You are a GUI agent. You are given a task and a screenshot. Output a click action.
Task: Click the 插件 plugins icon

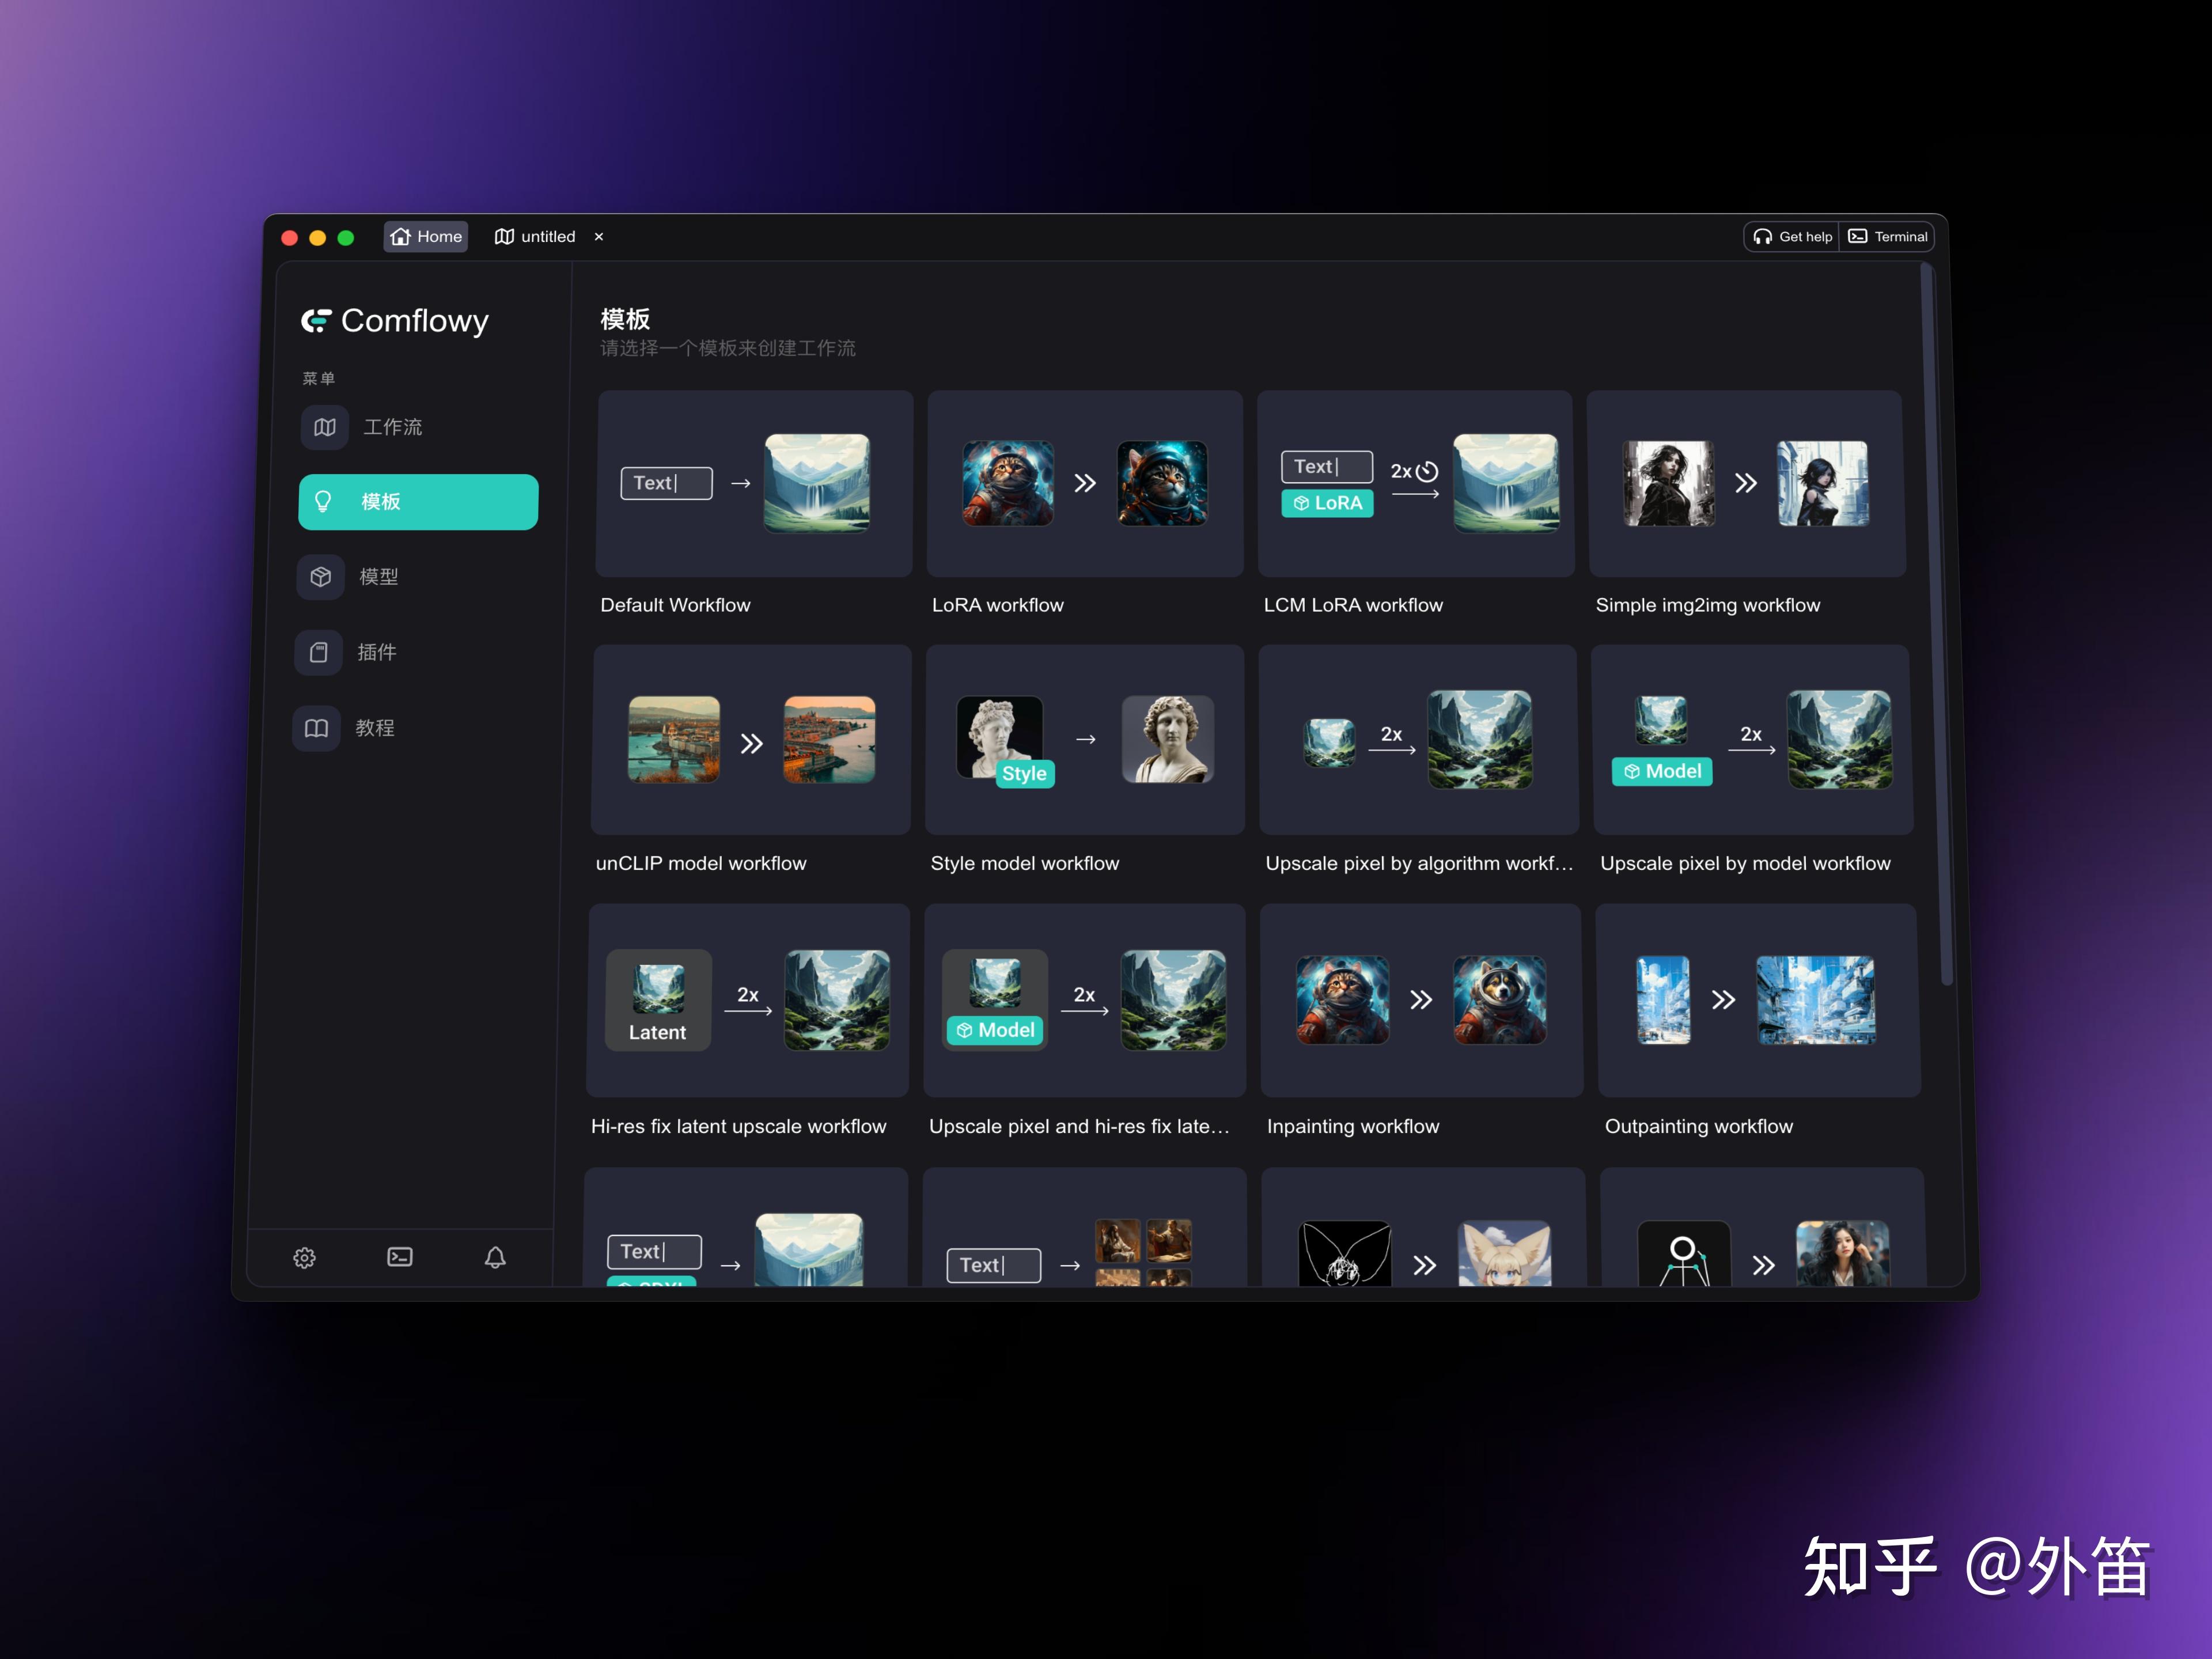coord(319,652)
